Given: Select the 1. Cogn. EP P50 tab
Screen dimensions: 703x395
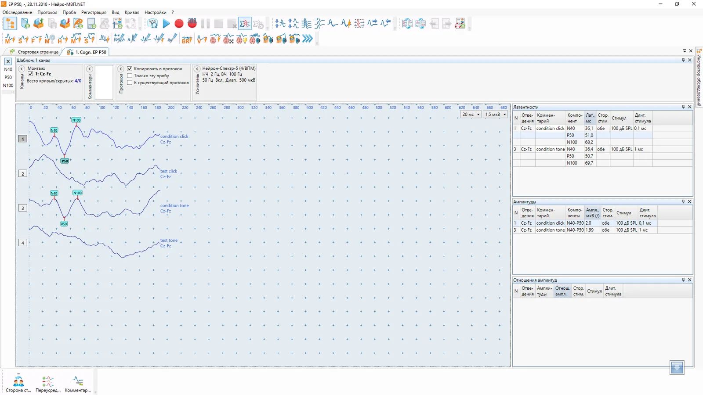Looking at the screenshot, I should [87, 52].
